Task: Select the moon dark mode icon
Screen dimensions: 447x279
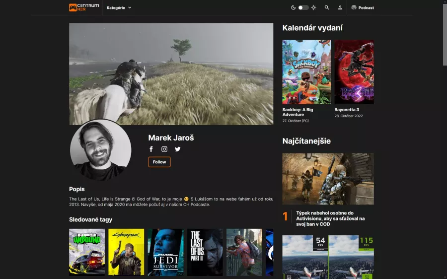Action: [x=293, y=7]
